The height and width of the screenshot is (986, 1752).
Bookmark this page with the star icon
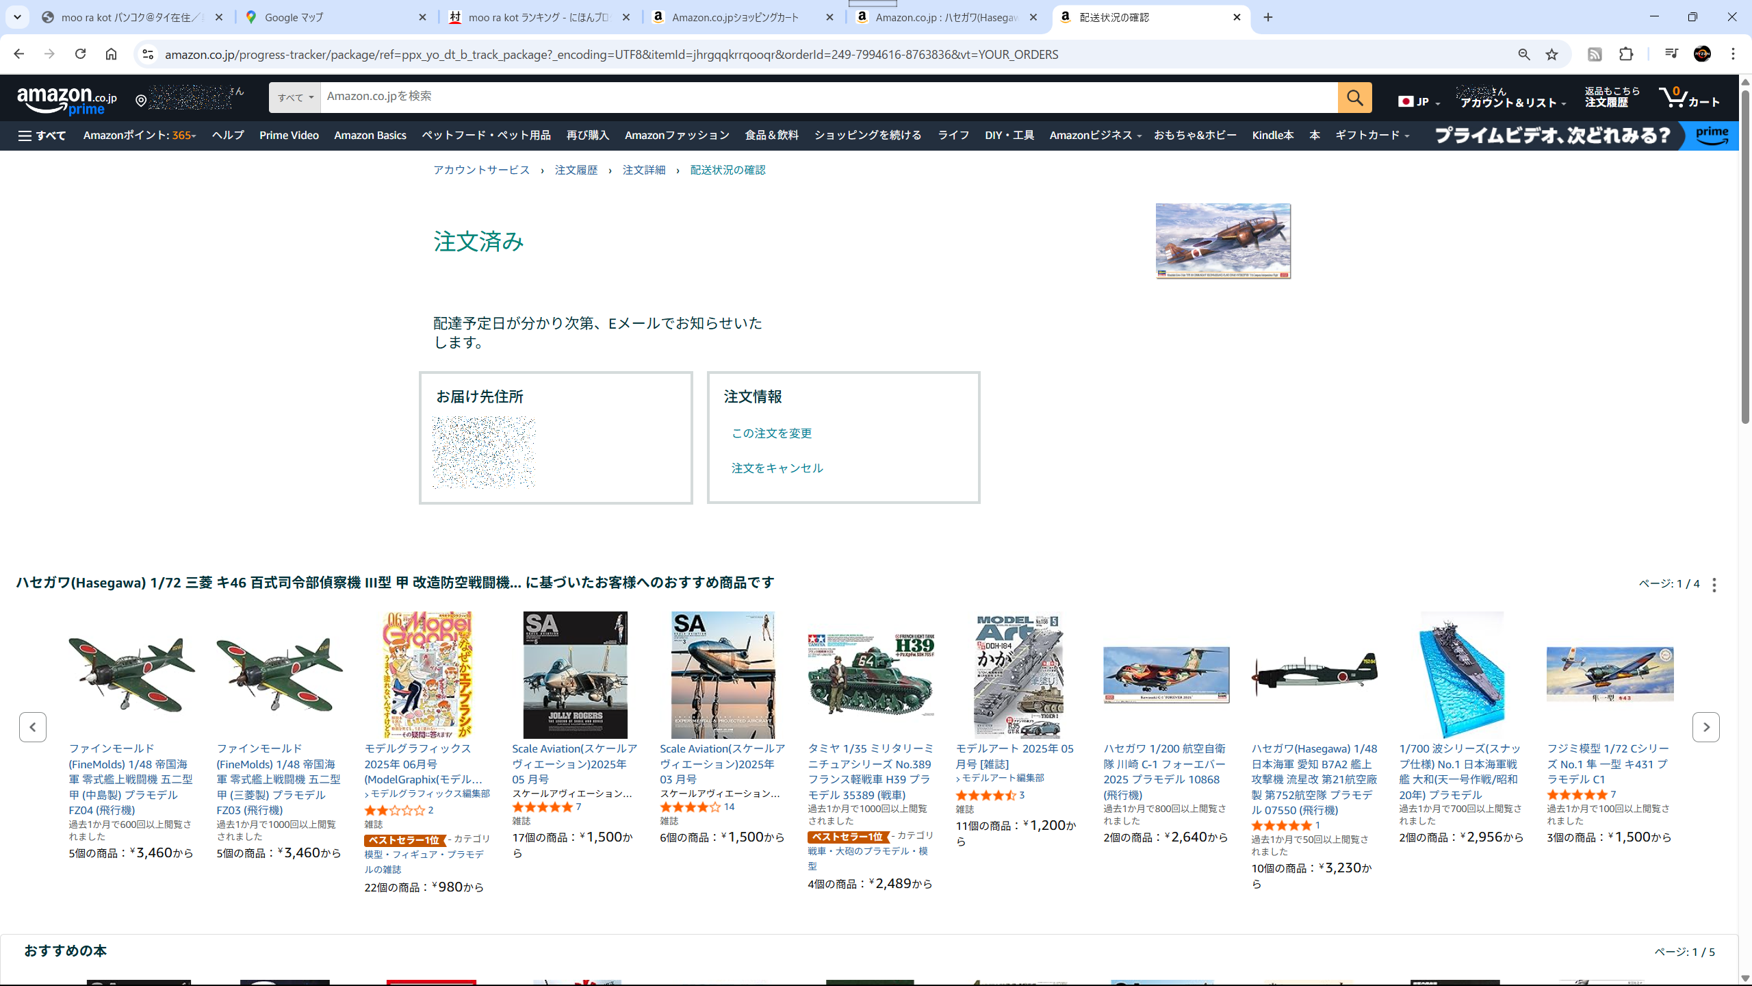pyautogui.click(x=1551, y=54)
